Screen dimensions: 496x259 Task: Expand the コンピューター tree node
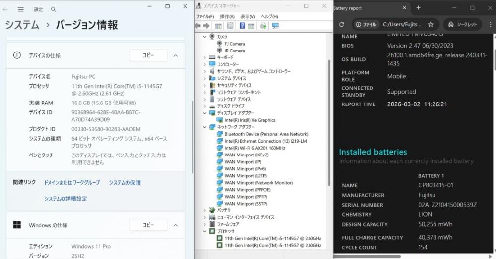point(205,64)
